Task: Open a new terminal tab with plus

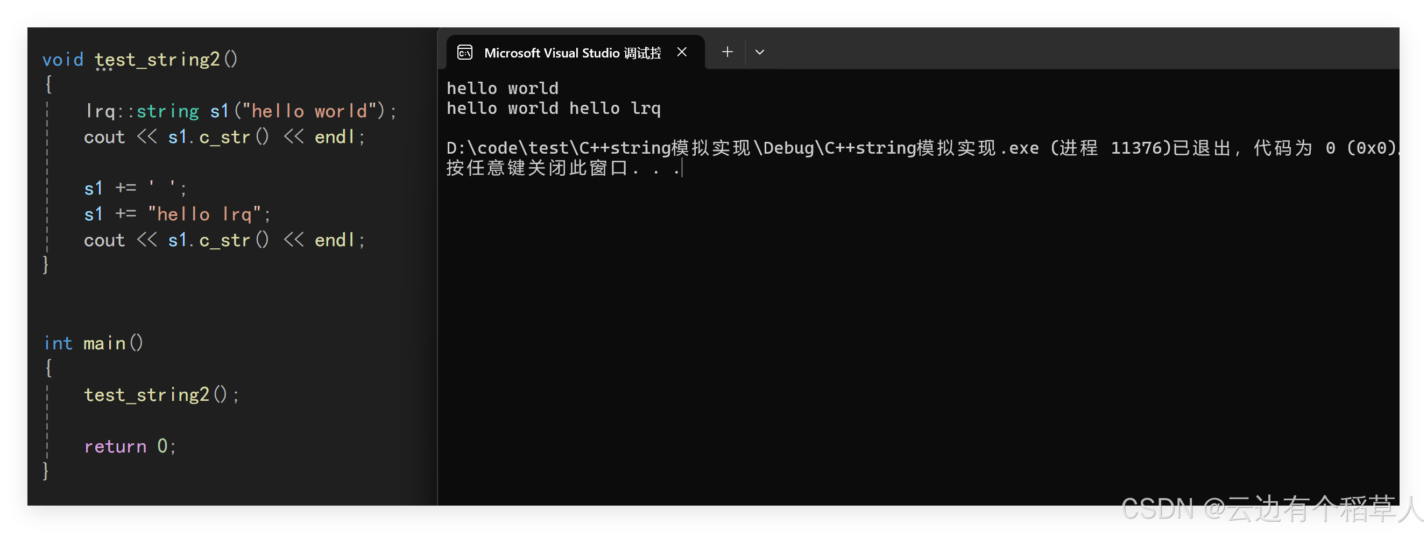Action: pos(727,52)
